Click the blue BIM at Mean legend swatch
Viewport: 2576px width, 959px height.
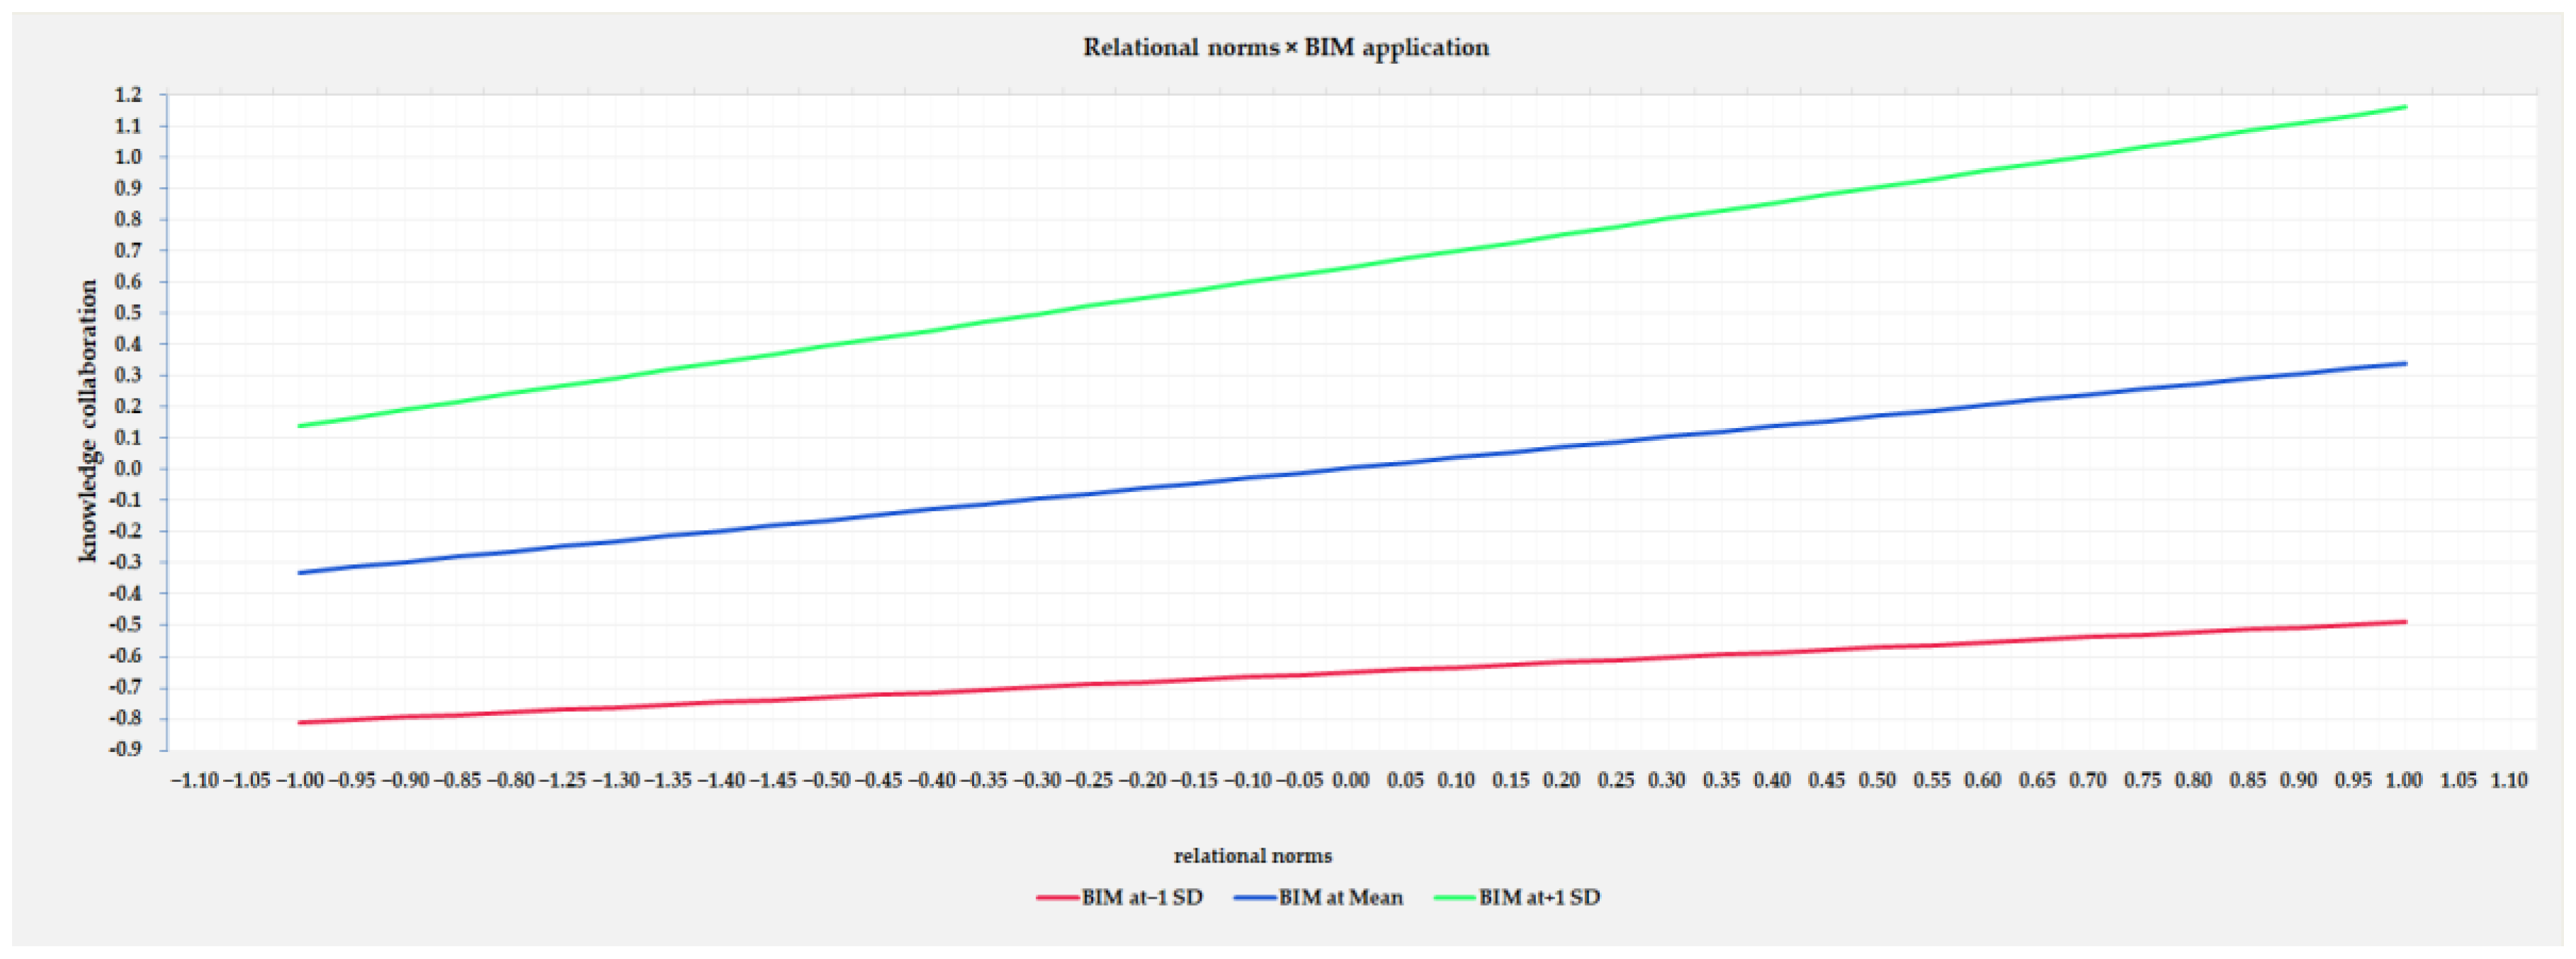[1255, 898]
